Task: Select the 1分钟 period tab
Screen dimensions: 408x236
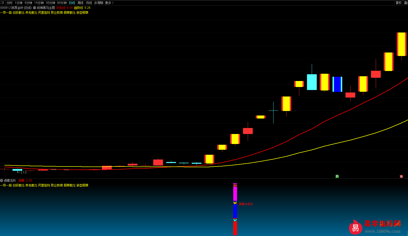Action: coord(18,3)
